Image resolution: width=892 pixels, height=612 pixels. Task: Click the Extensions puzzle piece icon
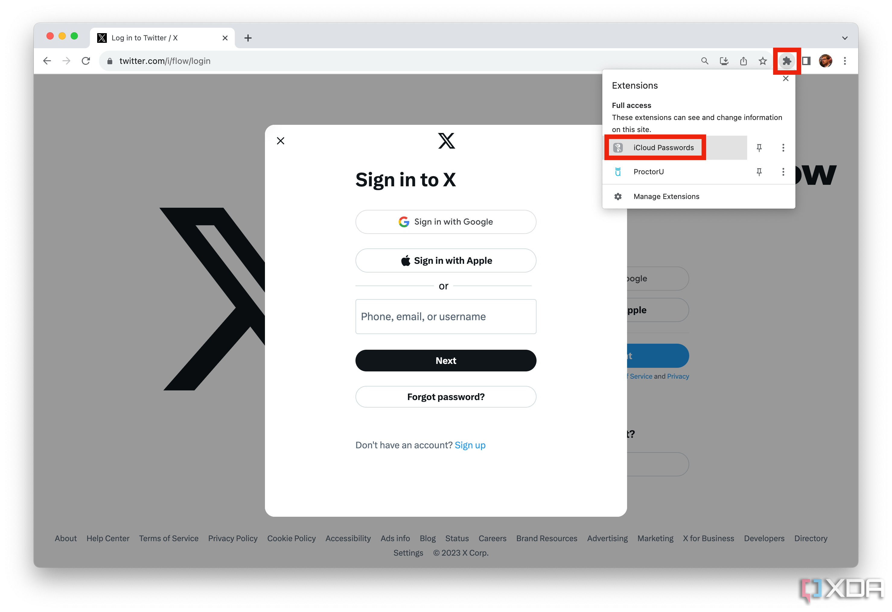pos(785,60)
